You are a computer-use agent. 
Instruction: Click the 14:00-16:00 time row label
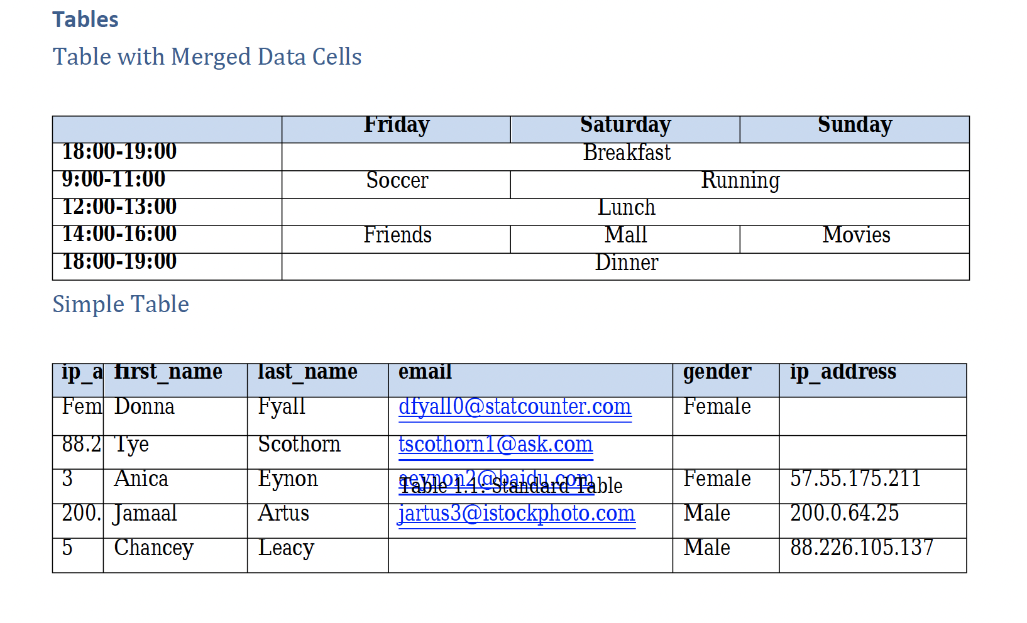[x=119, y=234]
